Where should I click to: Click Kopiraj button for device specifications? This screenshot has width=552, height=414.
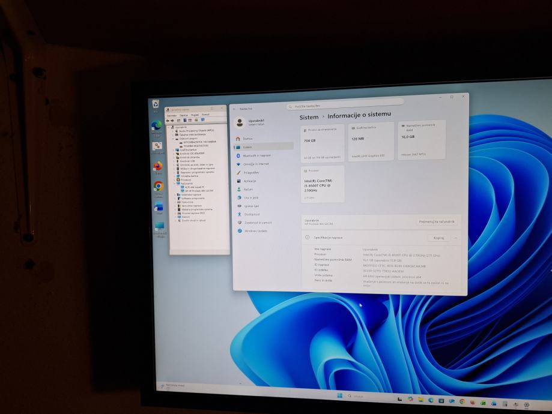tap(438, 238)
